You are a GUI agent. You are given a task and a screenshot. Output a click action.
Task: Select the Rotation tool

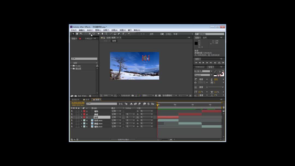pyautogui.click(x=86, y=34)
